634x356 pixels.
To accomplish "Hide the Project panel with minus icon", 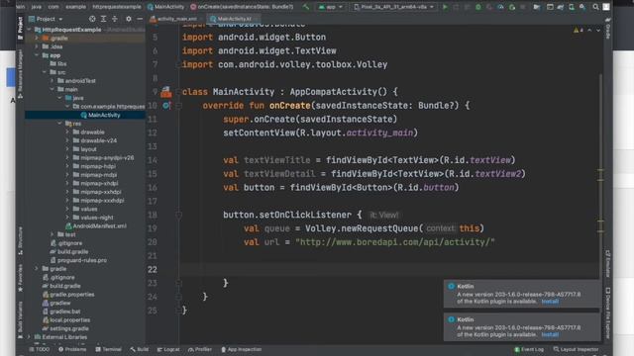I will 140,19.
